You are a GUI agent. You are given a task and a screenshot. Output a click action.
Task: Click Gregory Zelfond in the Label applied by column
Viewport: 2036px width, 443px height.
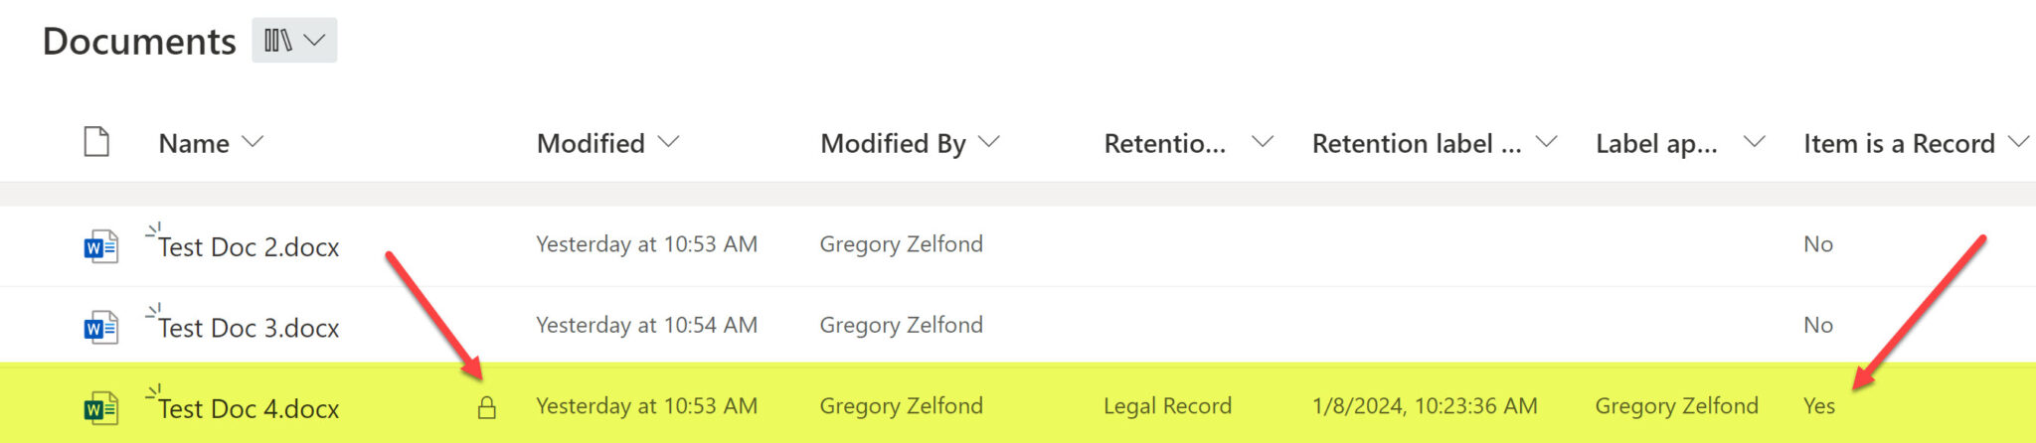point(1676,406)
